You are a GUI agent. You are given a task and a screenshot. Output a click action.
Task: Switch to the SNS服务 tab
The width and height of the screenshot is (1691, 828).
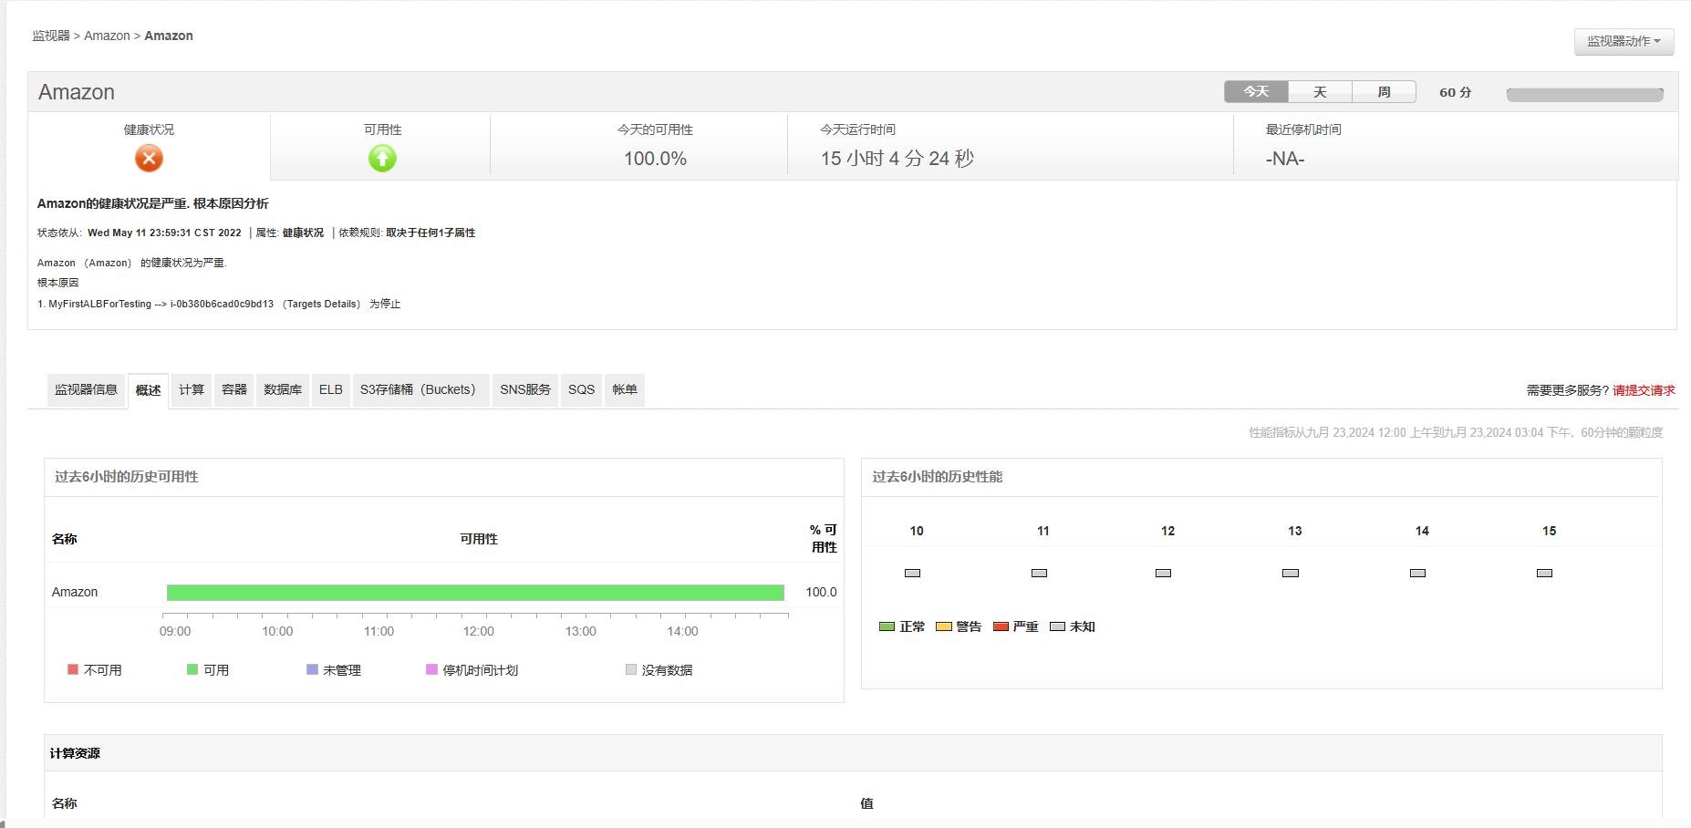click(x=525, y=389)
